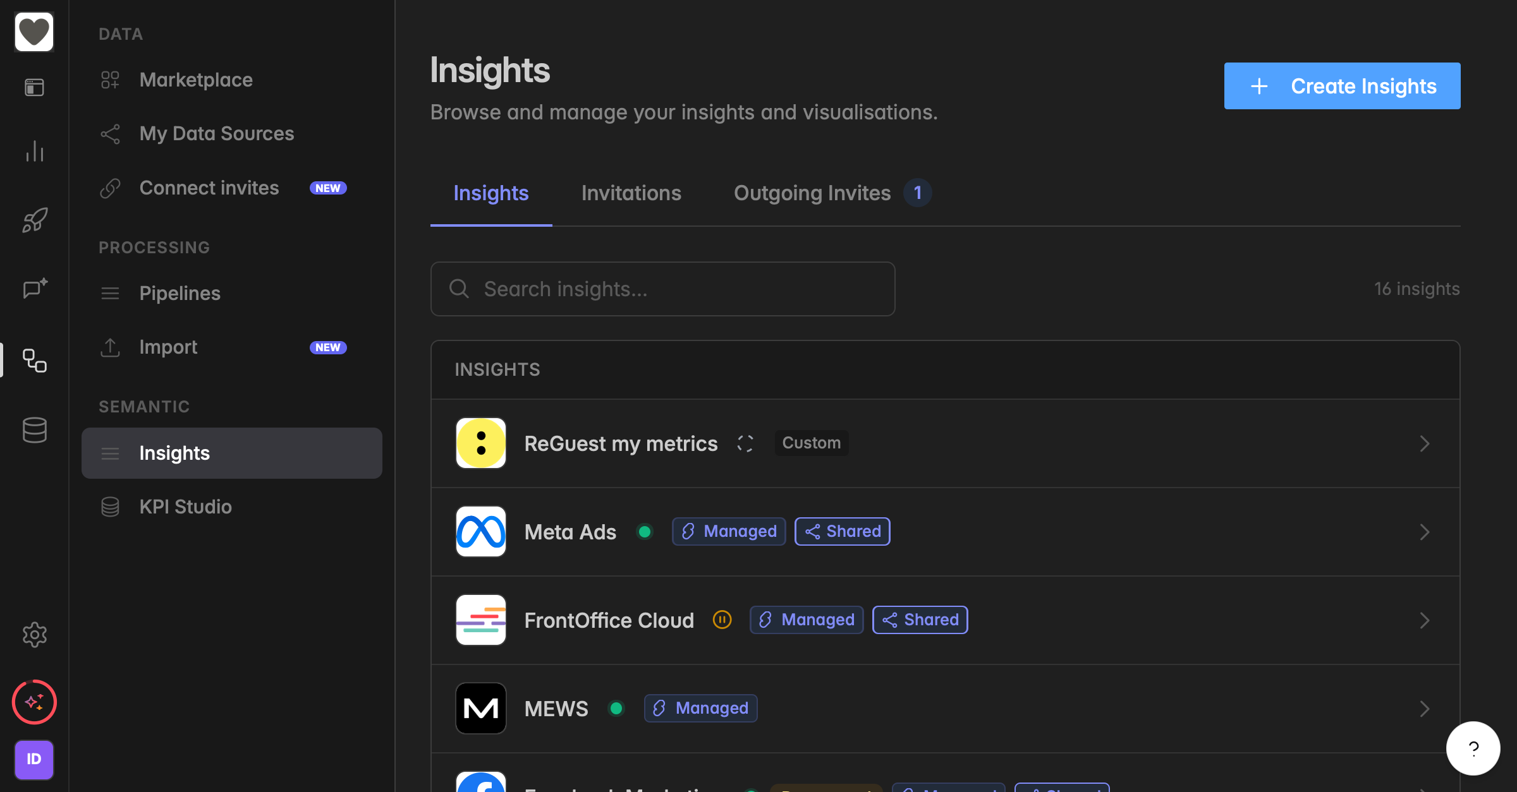
Task: Click the yellow ReGuest logo thumbnail
Action: pyautogui.click(x=481, y=443)
